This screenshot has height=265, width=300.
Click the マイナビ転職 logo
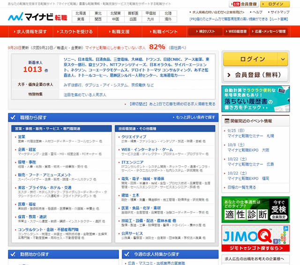tap(37, 17)
